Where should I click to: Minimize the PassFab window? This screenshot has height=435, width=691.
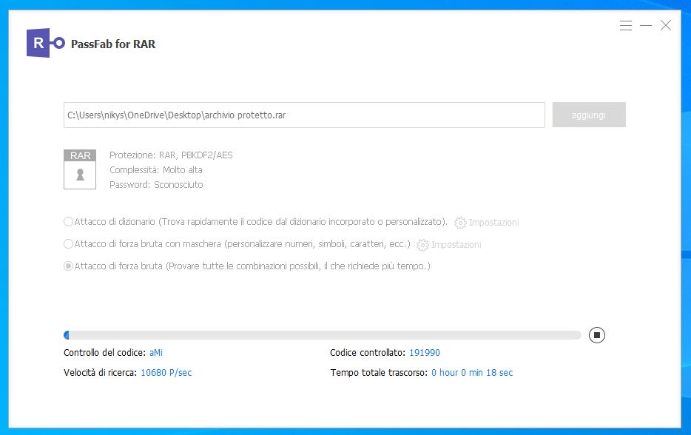point(646,26)
